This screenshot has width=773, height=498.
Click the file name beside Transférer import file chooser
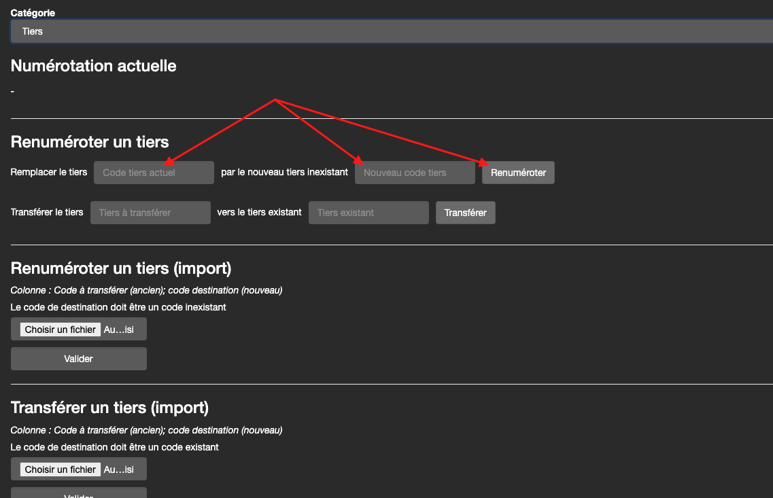pos(119,469)
